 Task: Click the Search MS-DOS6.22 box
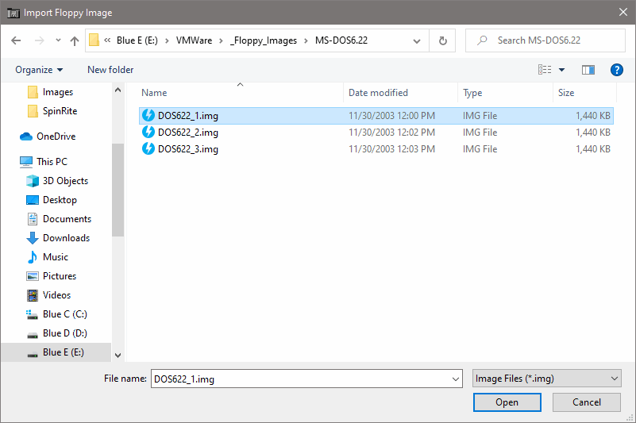tap(545, 40)
